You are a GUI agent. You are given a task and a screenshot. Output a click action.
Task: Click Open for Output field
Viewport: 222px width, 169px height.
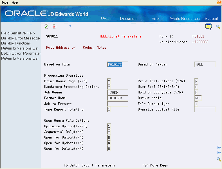[x=109, y=138]
